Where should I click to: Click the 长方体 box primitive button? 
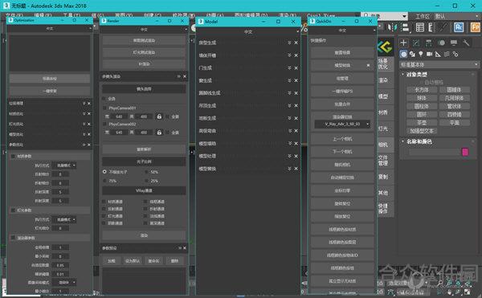pos(422,90)
